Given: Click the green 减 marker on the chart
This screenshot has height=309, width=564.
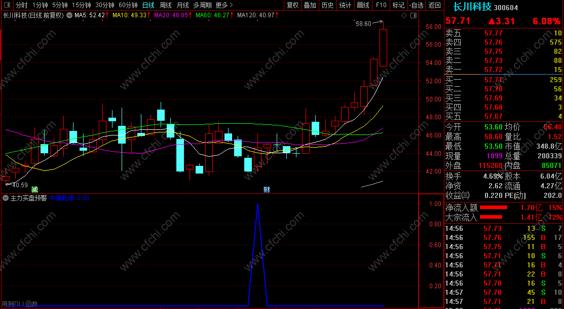Looking at the screenshot, I should [x=34, y=189].
